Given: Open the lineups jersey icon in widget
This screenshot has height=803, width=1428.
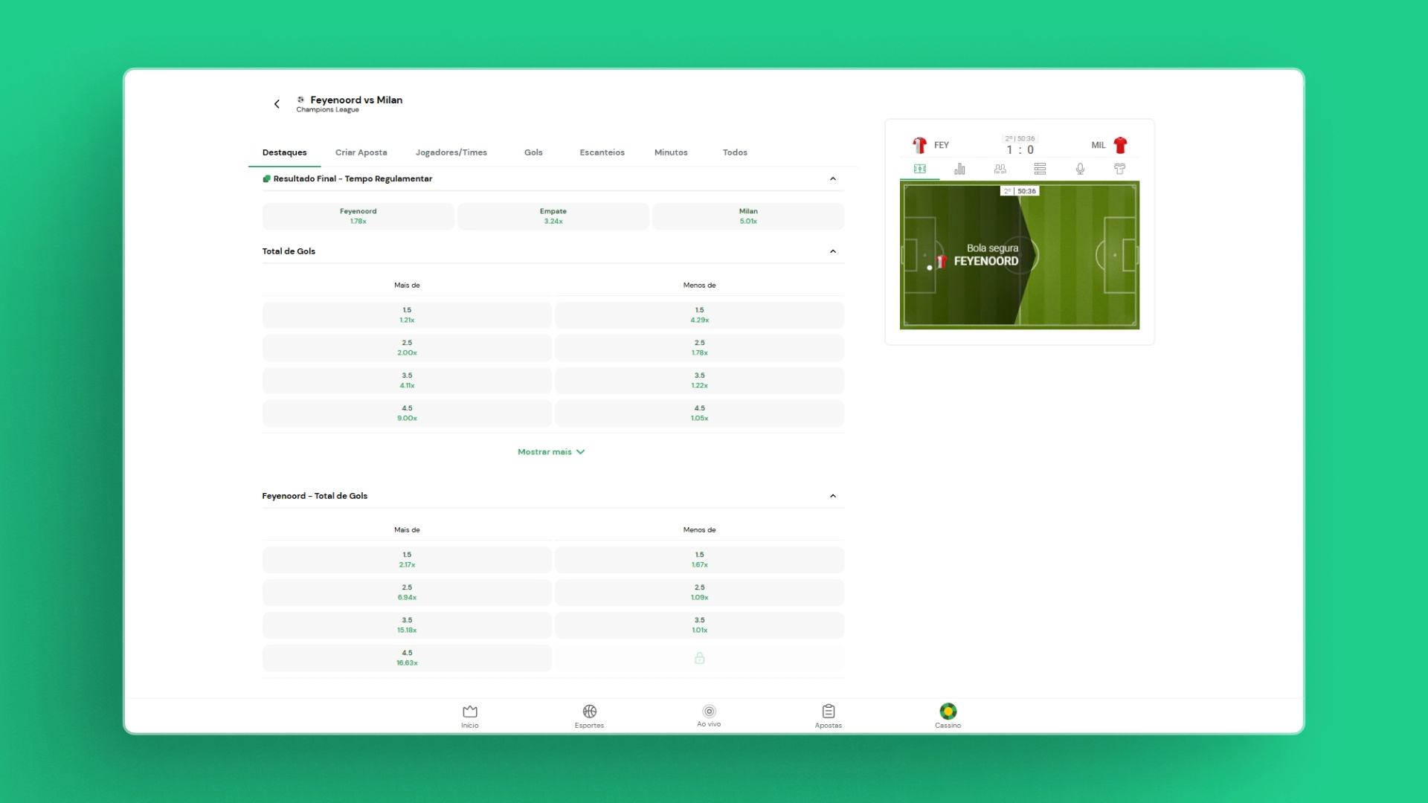Looking at the screenshot, I should click(1119, 169).
